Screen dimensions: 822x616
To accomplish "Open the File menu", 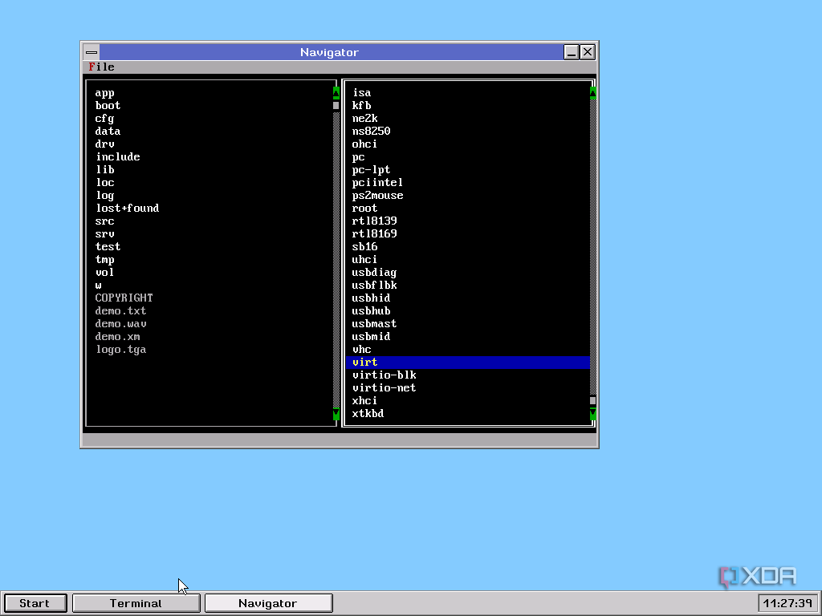I will (101, 67).
